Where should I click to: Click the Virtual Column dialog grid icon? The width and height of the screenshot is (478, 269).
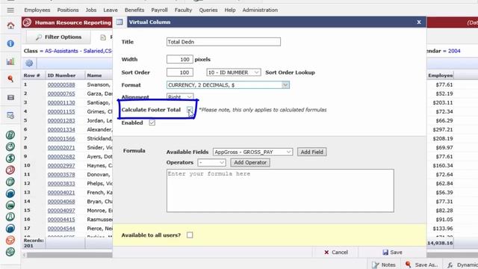tap(119, 22)
